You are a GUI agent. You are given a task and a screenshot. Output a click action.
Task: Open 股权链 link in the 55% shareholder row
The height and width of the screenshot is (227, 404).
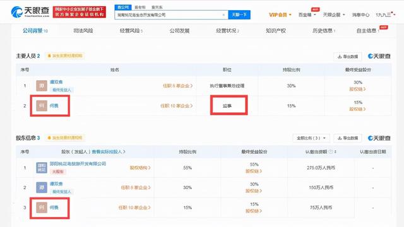pos(254,171)
